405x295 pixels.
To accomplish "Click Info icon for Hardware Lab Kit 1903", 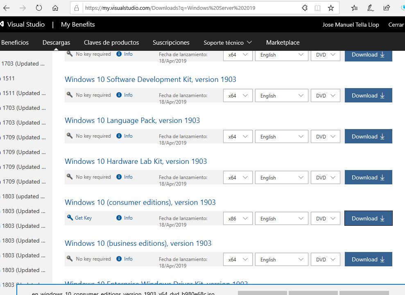I will 119,177.
